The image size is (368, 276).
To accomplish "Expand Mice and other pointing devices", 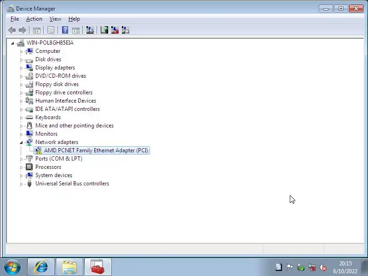I will (x=21, y=126).
